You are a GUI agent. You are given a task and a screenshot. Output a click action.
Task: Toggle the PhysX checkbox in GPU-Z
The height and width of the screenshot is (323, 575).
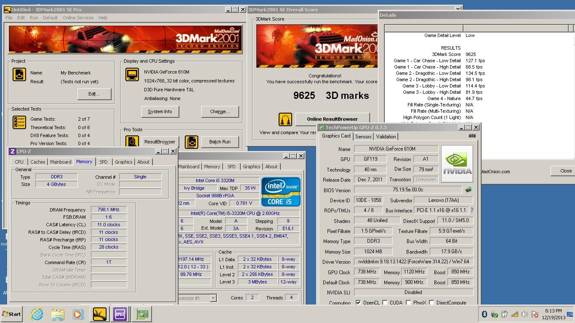[x=408, y=302]
